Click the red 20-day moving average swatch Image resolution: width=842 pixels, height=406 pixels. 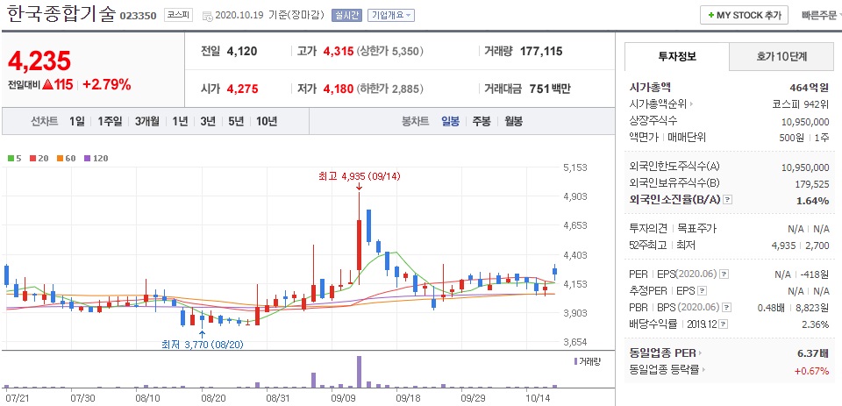[x=32, y=159]
